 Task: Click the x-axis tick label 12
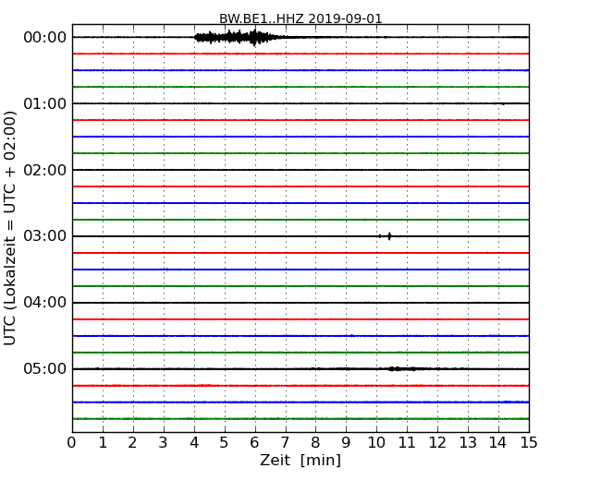(x=437, y=442)
